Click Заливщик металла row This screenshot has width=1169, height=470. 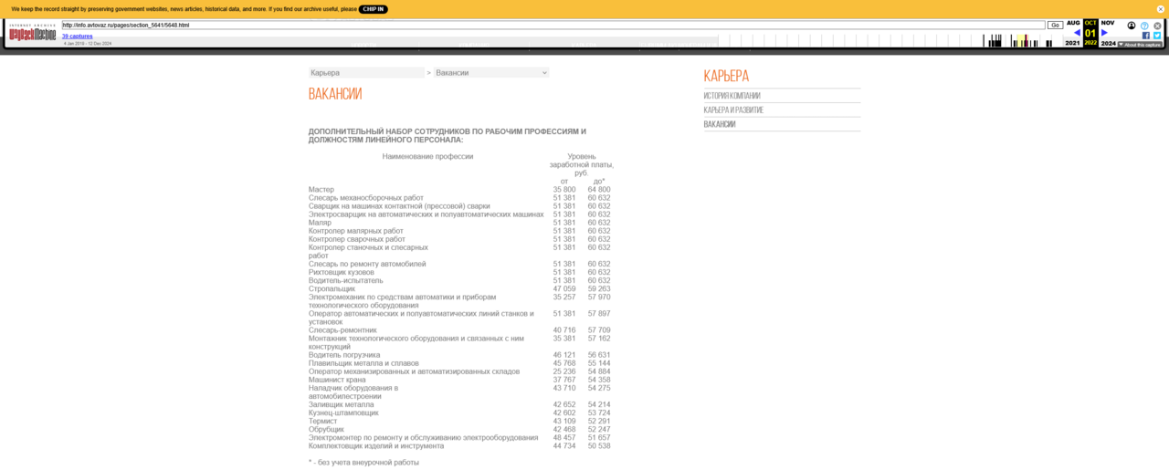(459, 404)
